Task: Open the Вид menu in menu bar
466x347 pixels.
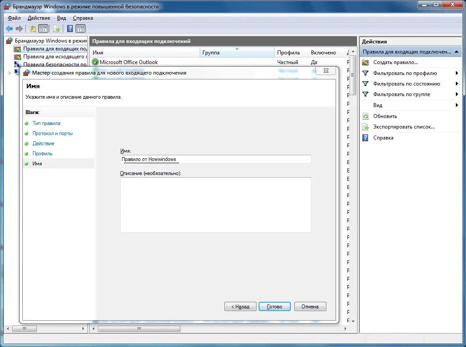Action: pyautogui.click(x=61, y=18)
